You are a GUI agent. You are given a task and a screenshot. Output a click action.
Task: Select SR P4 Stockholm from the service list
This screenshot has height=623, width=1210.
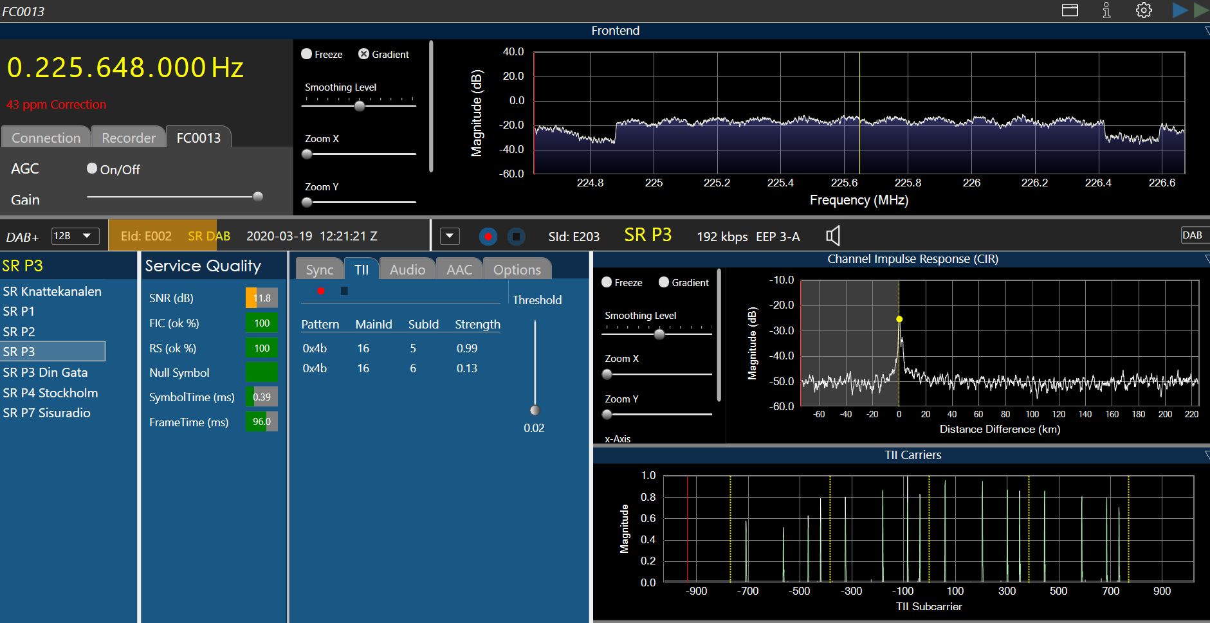50,393
